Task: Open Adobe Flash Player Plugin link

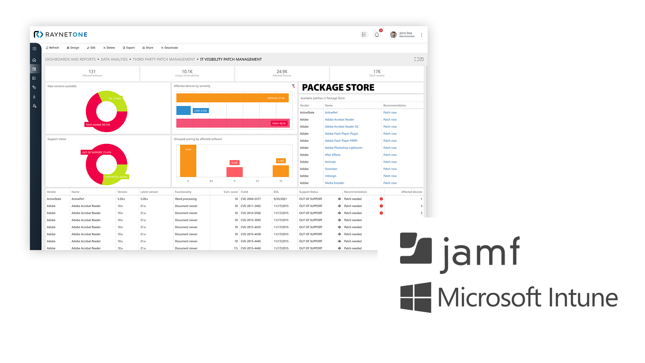Action: point(341,134)
